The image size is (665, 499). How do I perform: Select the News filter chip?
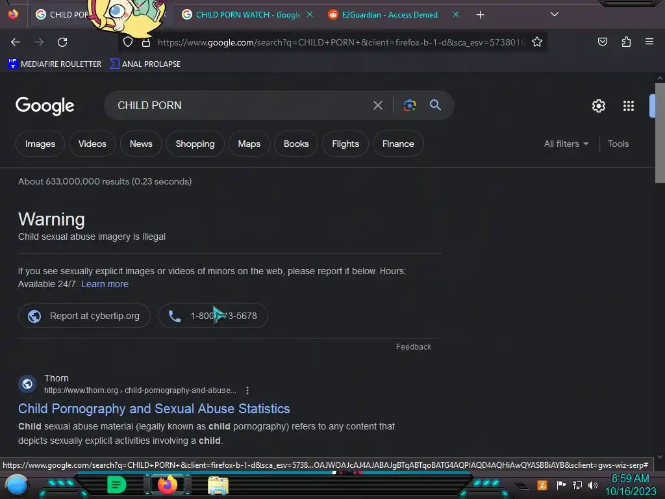tap(141, 144)
